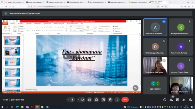Open the Класна робота browser tab
The height and width of the screenshot is (109, 195).
[35, 2]
